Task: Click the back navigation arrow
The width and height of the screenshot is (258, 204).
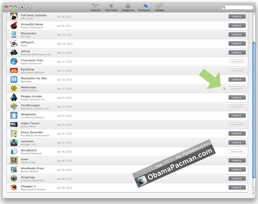Action: pos(22,7)
